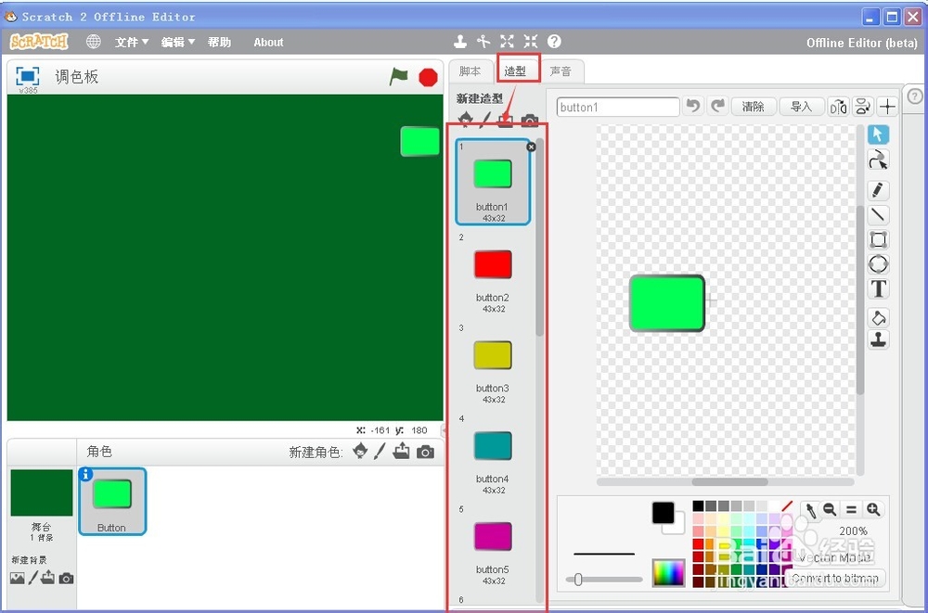This screenshot has height=613, width=928.
Task: Open the language globe selector
Action: point(92,42)
